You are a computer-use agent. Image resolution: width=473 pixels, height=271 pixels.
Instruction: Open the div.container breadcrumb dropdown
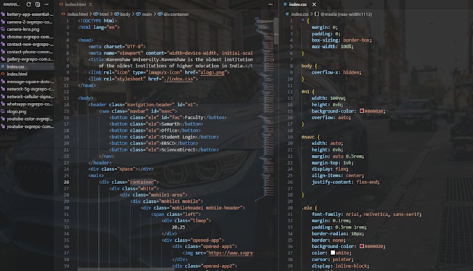(173, 14)
